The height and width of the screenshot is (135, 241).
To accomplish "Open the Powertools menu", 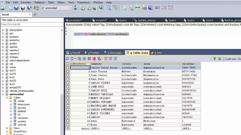I will tap(84, 3).
